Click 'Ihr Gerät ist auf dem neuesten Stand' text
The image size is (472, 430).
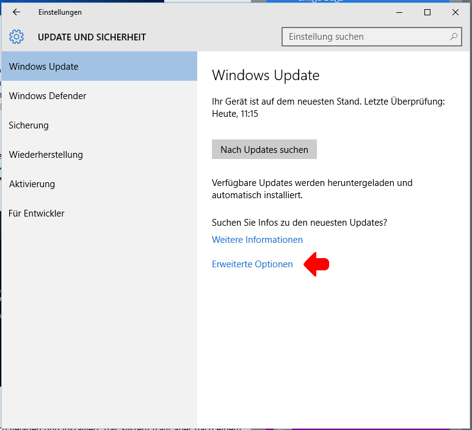tap(286, 102)
